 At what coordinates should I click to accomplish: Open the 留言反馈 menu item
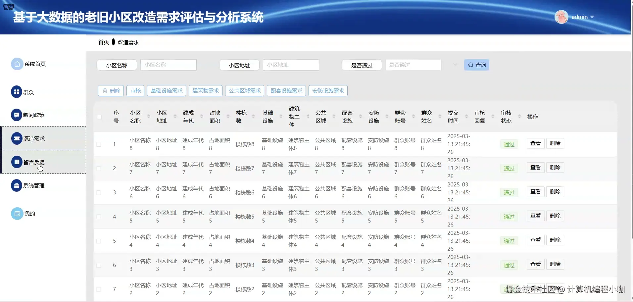tap(44, 162)
